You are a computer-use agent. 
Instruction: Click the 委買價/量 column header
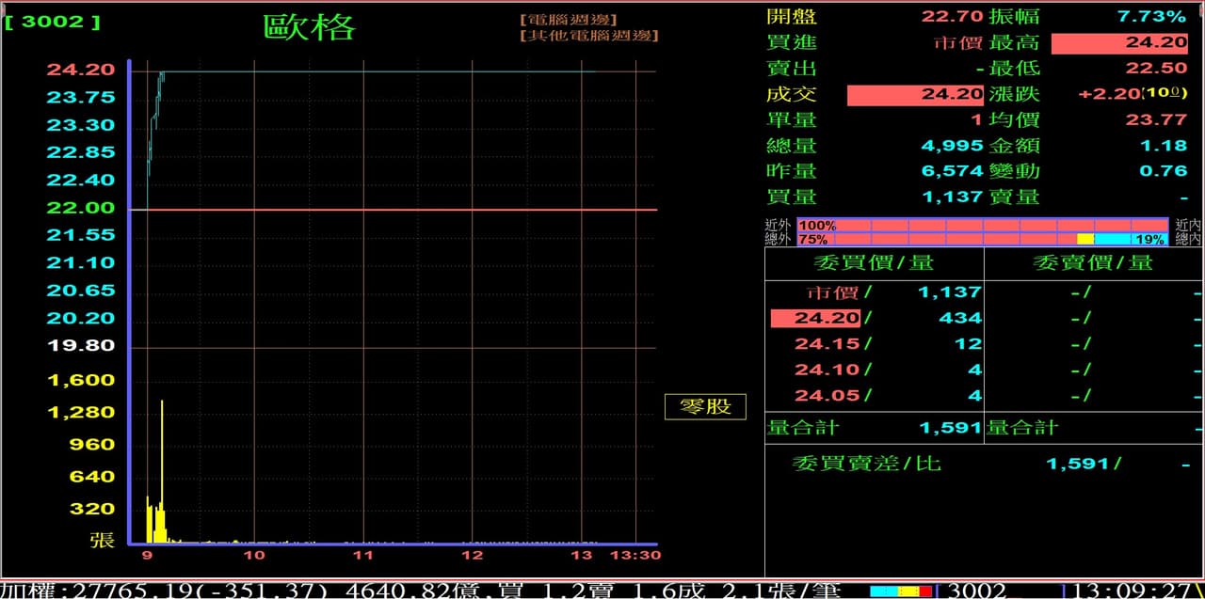pos(874,263)
